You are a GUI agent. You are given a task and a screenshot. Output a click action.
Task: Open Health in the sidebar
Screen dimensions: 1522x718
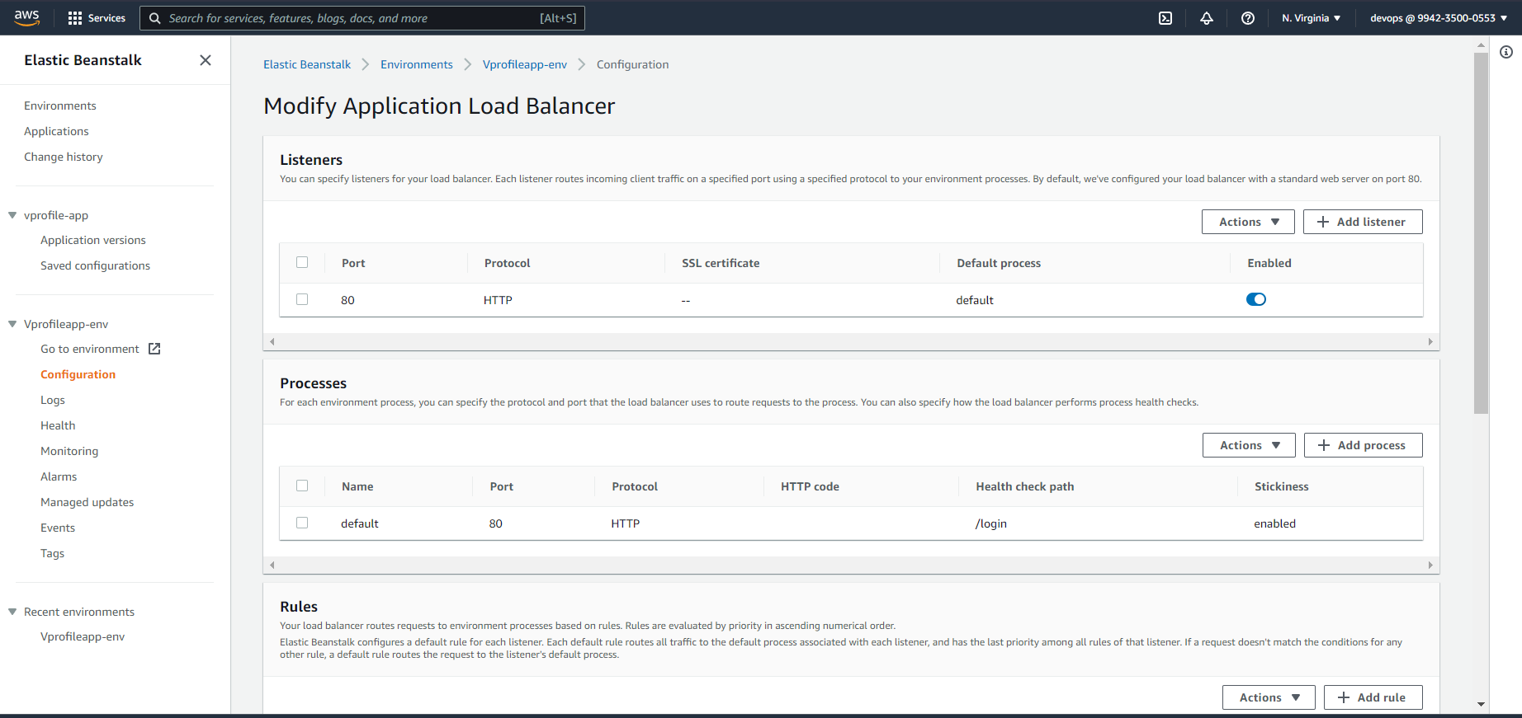click(x=58, y=425)
